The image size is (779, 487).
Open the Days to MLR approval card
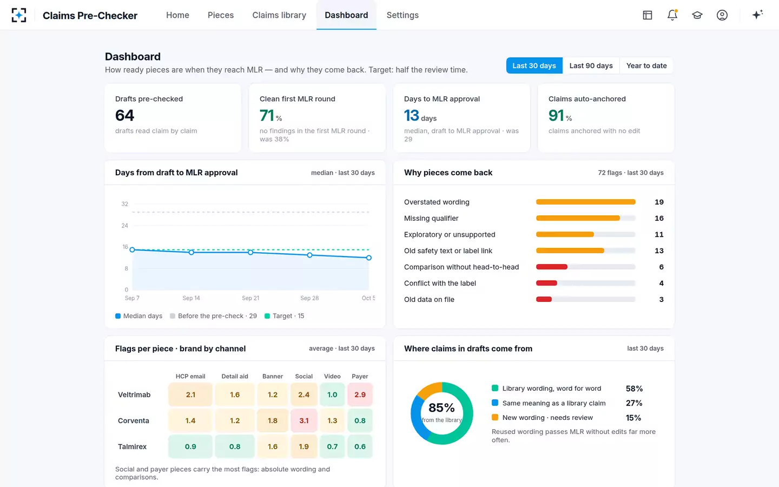click(461, 118)
